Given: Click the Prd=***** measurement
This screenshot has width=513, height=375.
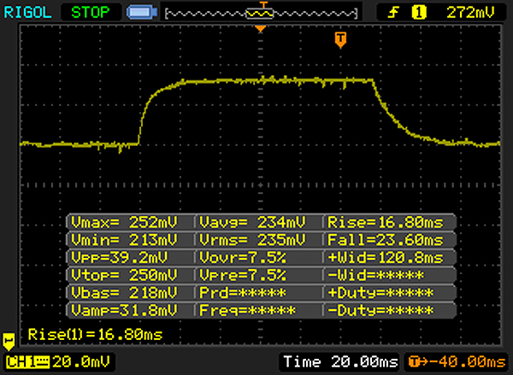Looking at the screenshot, I should (x=243, y=293).
